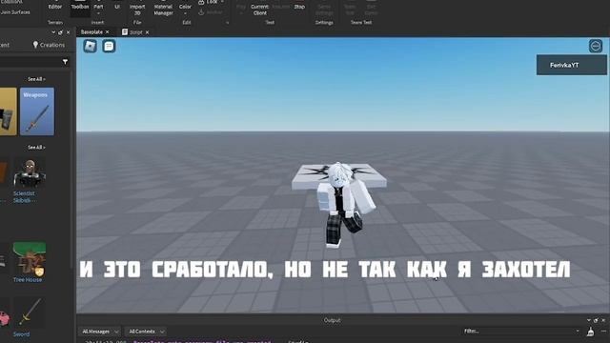Switch to the Baseplate tab
The height and width of the screenshot is (343, 610).
pyautogui.click(x=91, y=31)
